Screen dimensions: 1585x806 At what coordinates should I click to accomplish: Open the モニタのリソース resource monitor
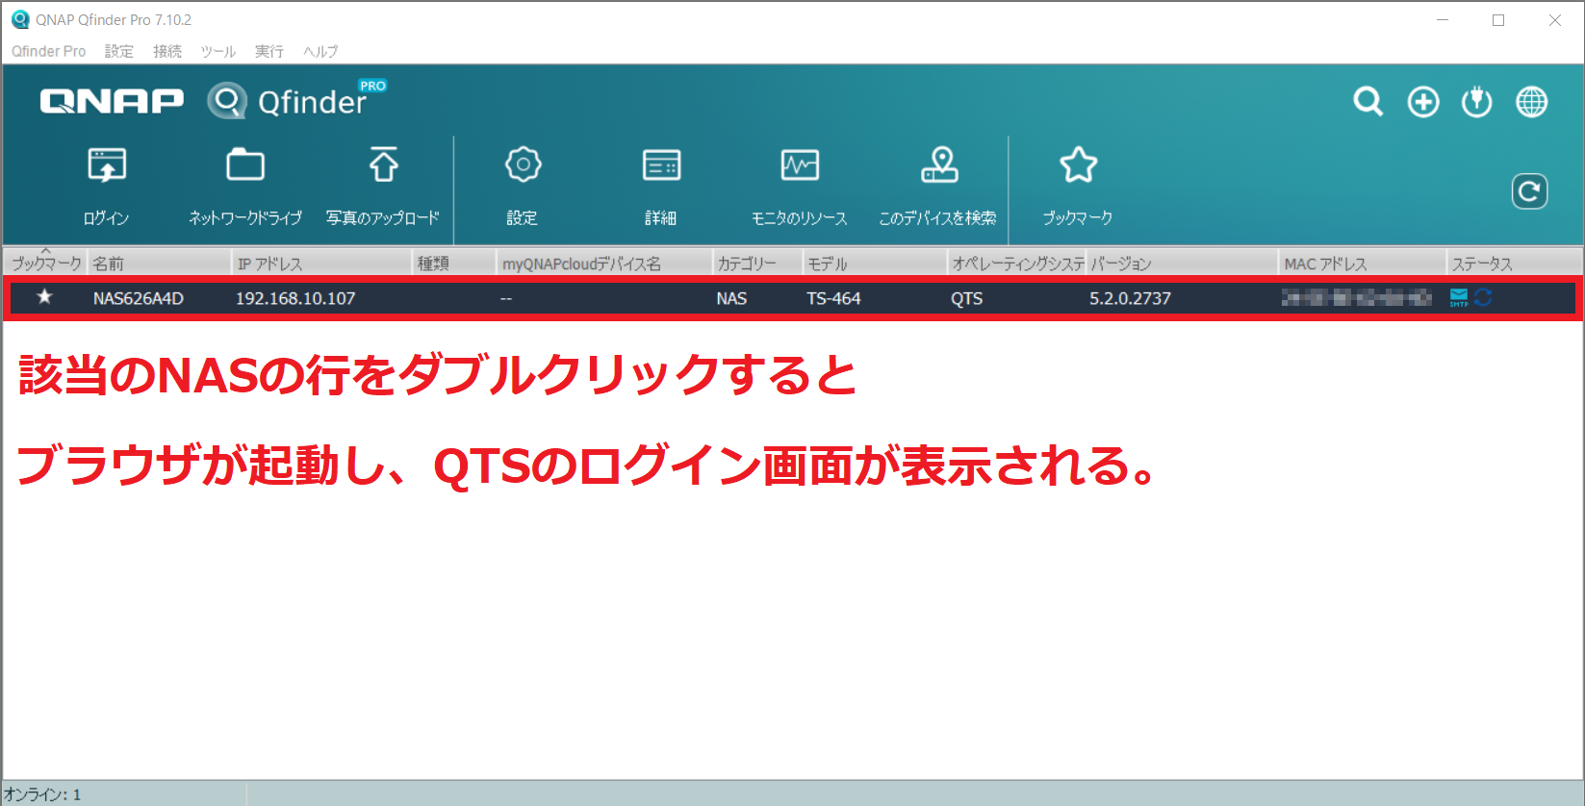tap(800, 187)
